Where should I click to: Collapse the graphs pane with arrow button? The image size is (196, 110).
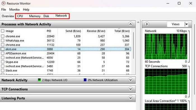[x=147, y=24]
